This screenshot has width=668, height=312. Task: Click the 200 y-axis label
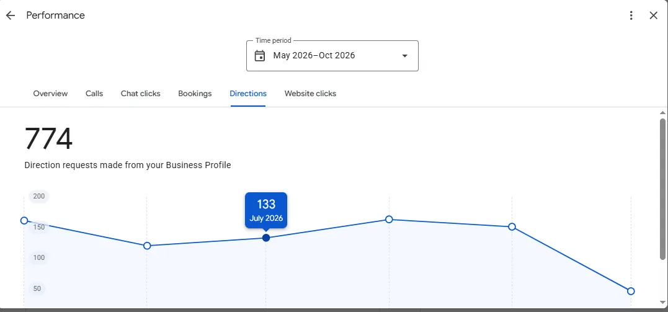point(39,196)
